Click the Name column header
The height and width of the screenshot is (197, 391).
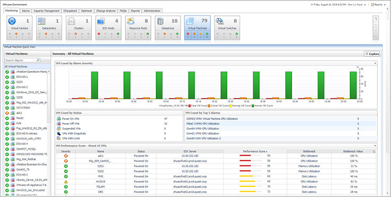point(100,151)
